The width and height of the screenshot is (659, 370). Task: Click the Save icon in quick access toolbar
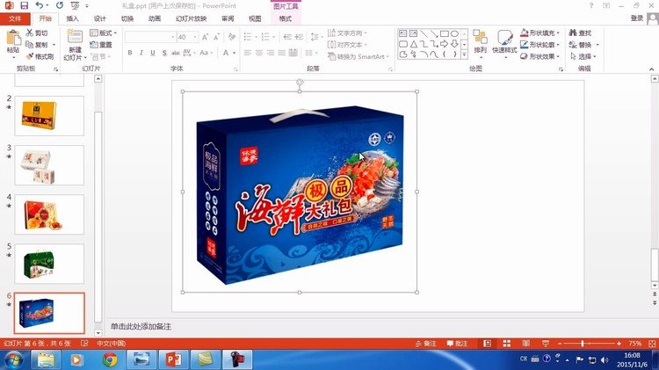pos(24,5)
